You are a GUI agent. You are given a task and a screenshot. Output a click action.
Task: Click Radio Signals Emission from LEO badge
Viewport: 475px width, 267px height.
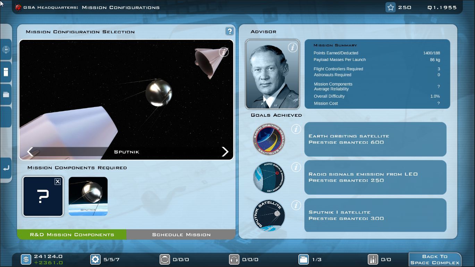pos(269,177)
